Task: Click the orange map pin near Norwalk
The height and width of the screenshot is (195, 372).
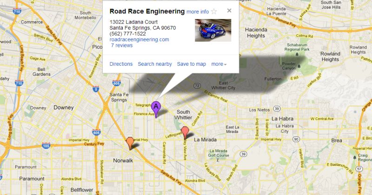Action: point(130,143)
